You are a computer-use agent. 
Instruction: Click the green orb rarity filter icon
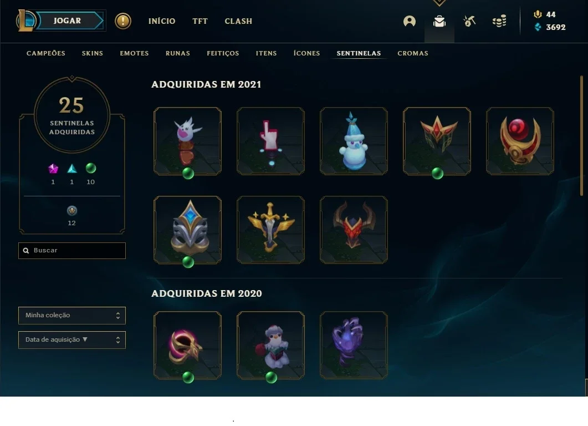coord(91,168)
